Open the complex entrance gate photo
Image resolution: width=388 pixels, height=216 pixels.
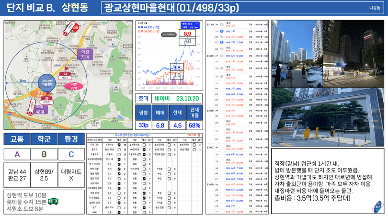pyautogui.click(x=328, y=117)
